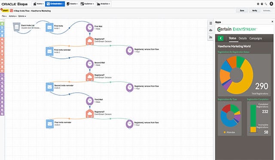Open the Assets navigation dropdown
The width and height of the screenshot is (275, 160).
click(72, 4)
